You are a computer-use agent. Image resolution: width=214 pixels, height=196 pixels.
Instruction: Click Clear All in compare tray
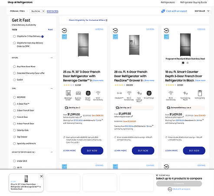[x=163, y=175]
